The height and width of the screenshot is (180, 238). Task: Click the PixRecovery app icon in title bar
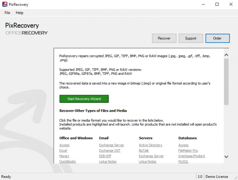tap(5, 4)
